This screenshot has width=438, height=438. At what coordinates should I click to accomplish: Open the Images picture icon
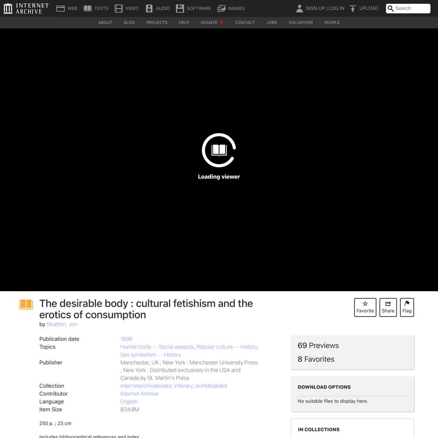click(x=221, y=8)
